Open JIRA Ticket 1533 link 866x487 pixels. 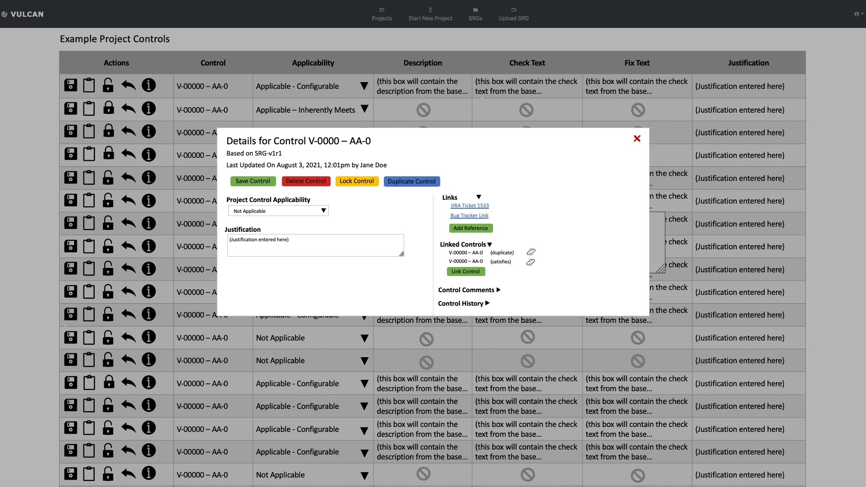point(469,205)
